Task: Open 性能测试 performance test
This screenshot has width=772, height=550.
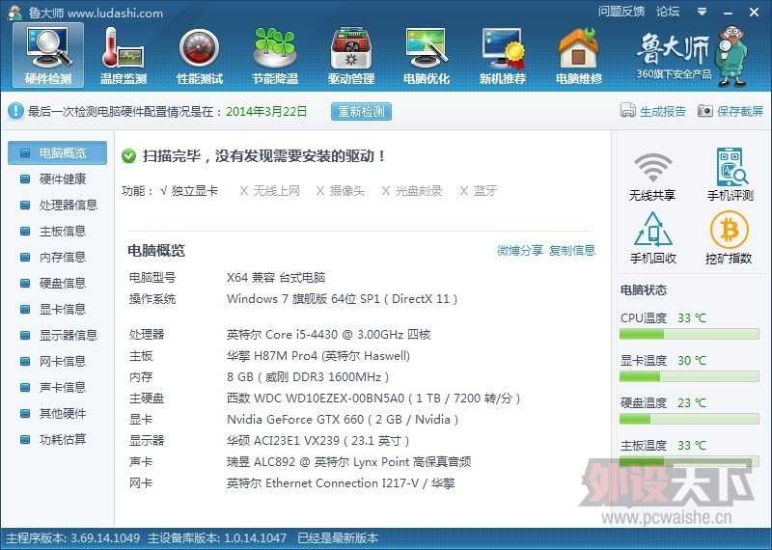Action: pyautogui.click(x=200, y=55)
